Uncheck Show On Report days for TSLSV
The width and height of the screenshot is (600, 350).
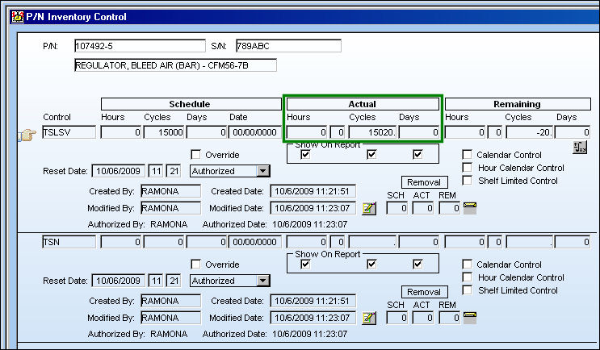[x=417, y=154]
